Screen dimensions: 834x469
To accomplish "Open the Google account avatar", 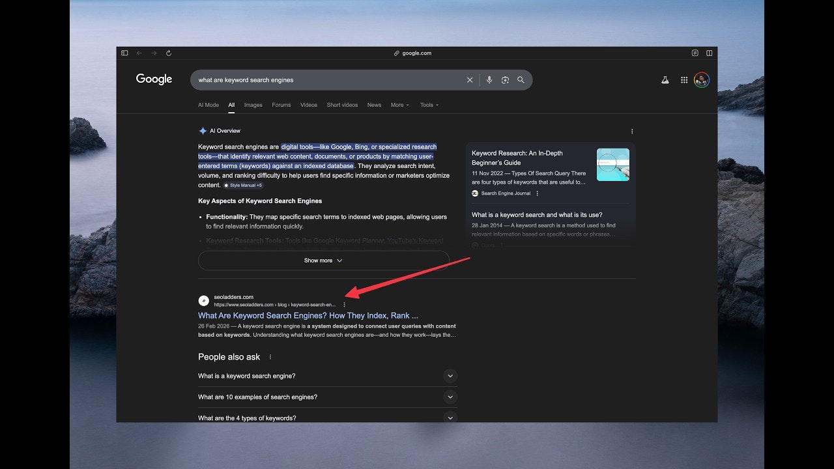I will coord(702,80).
